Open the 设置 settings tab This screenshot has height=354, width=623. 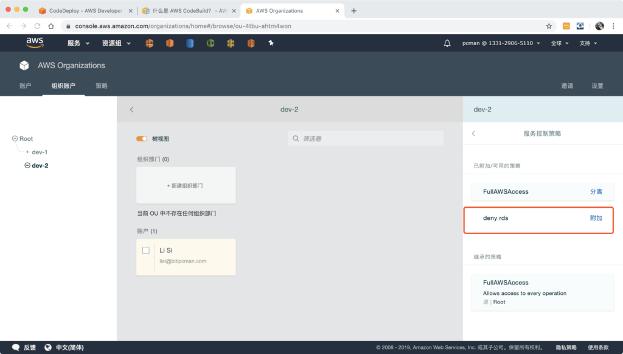pos(597,85)
